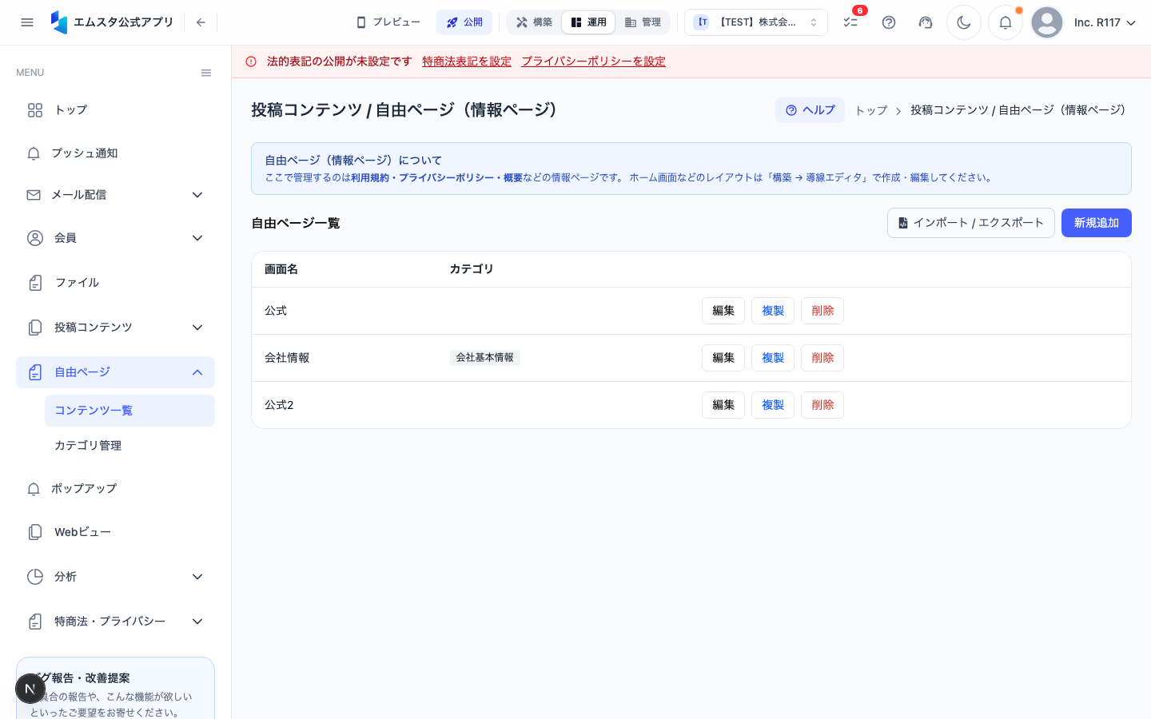
Task: Click the ヘルプ button
Action: (x=810, y=110)
